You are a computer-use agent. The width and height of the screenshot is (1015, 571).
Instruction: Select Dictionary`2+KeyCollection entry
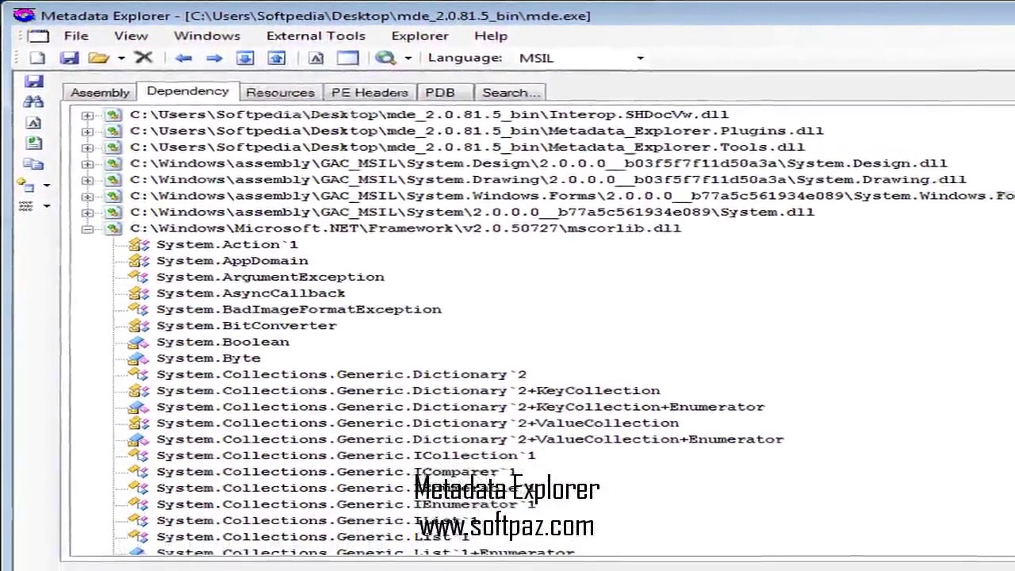coord(408,391)
